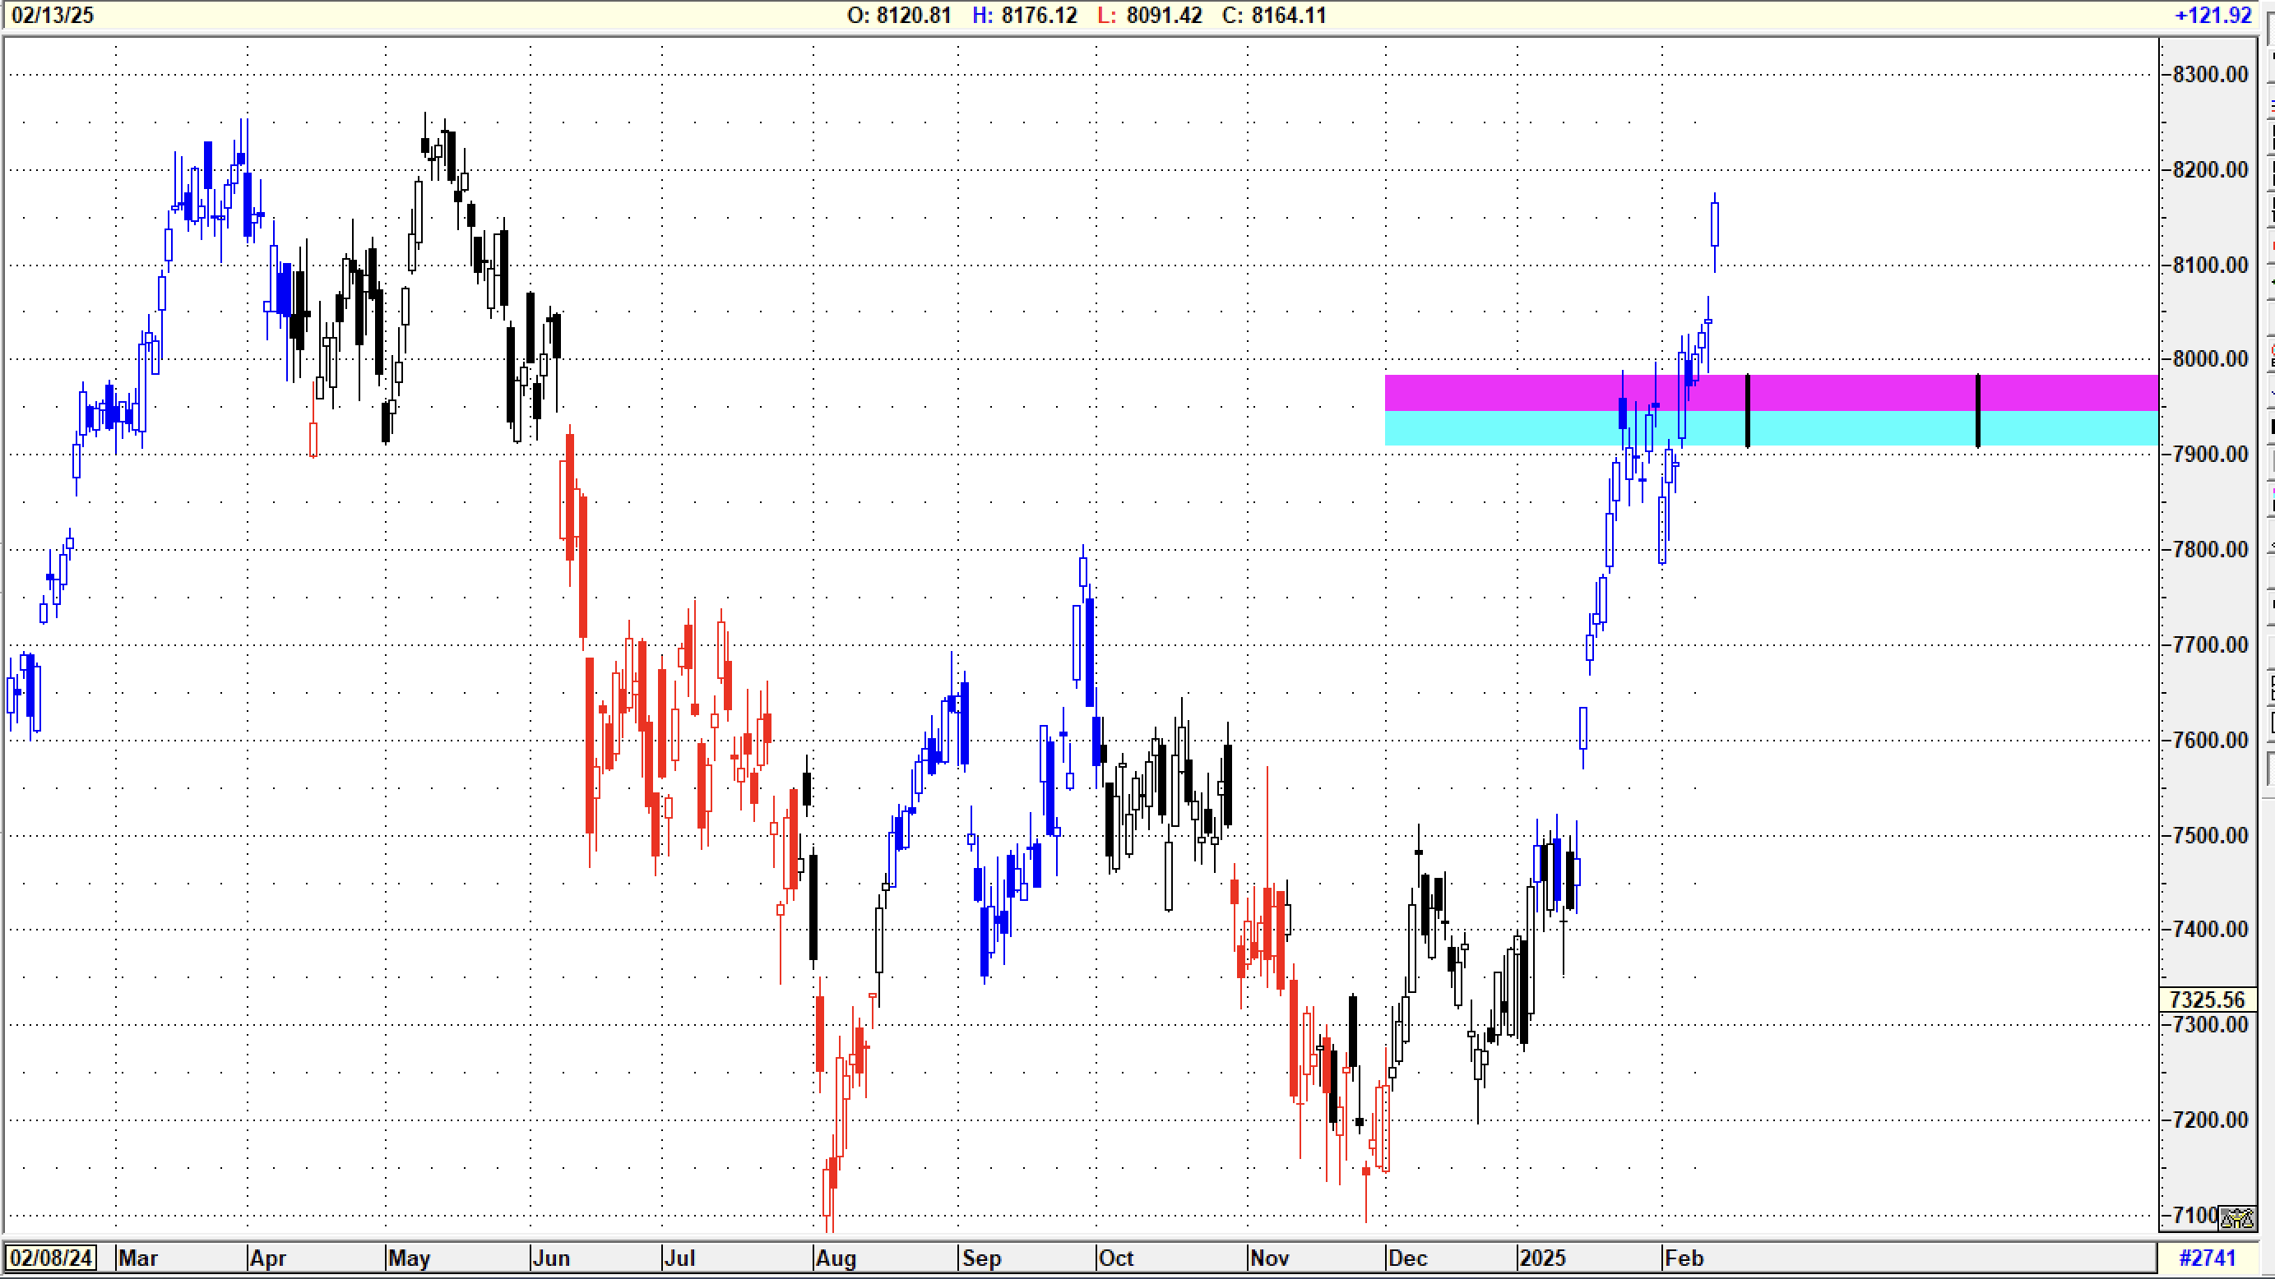The image size is (2275, 1279).
Task: Click the 8300.00 label on price scale
Action: (x=2210, y=74)
